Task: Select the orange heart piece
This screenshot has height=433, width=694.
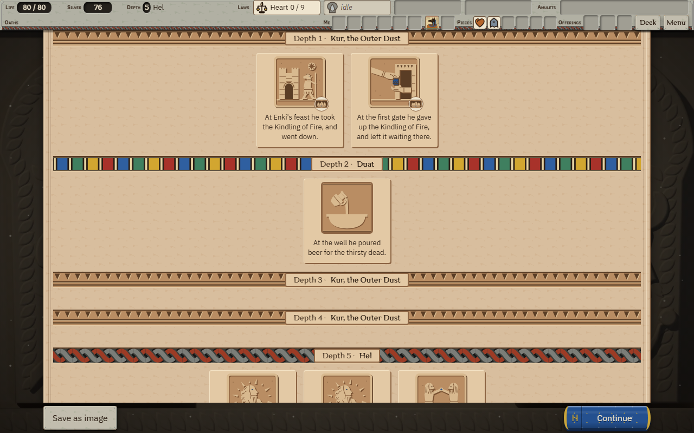Action: pyautogui.click(x=480, y=23)
